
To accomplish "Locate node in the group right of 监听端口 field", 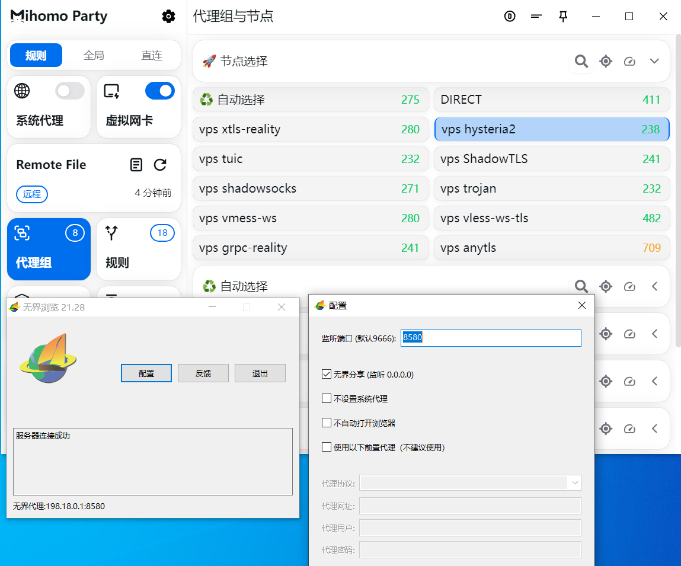I will pos(605,334).
